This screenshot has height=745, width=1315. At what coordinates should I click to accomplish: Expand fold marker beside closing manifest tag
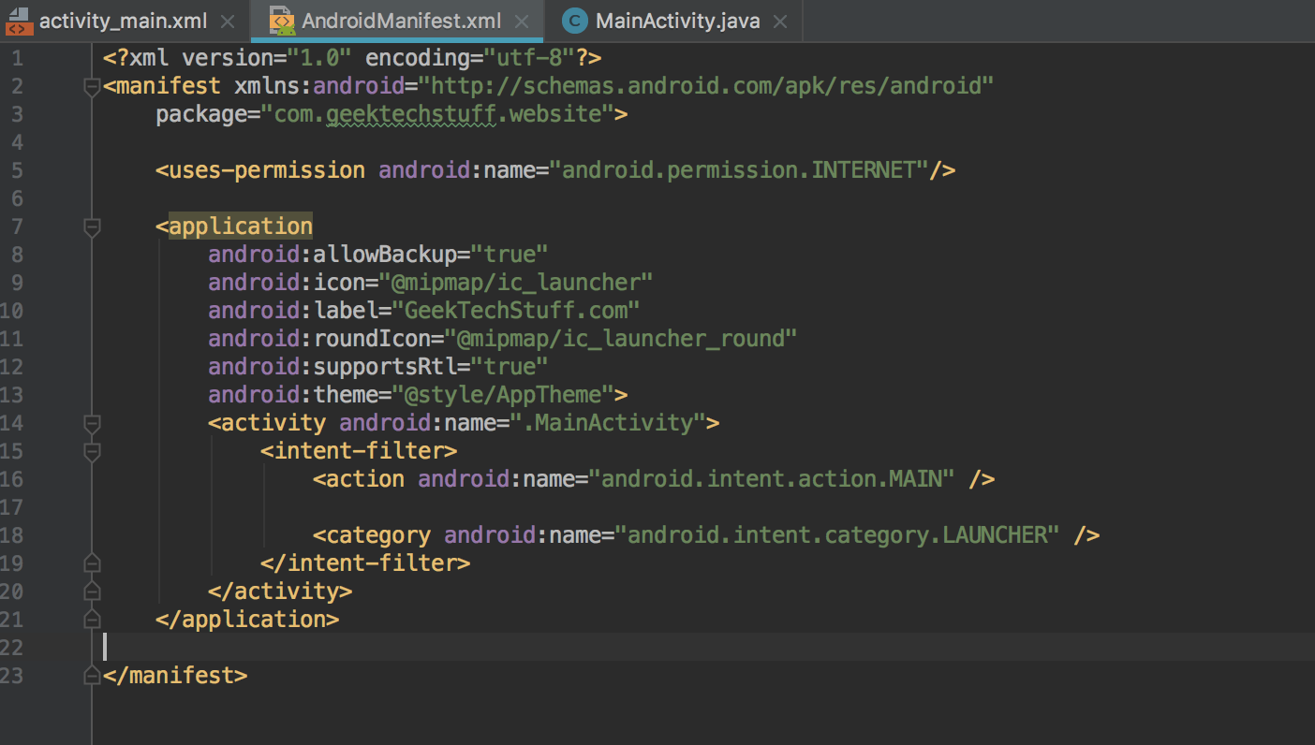coord(91,675)
